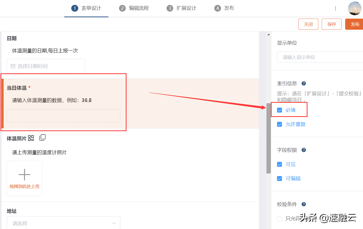Click the help icon next to 索引信息
The width and height of the screenshot is (363, 229).
click(304, 83)
